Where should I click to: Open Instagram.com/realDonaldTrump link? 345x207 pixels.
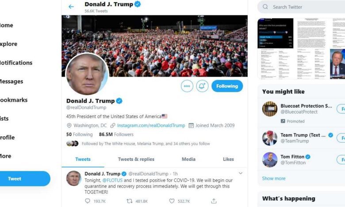[x=151, y=126]
